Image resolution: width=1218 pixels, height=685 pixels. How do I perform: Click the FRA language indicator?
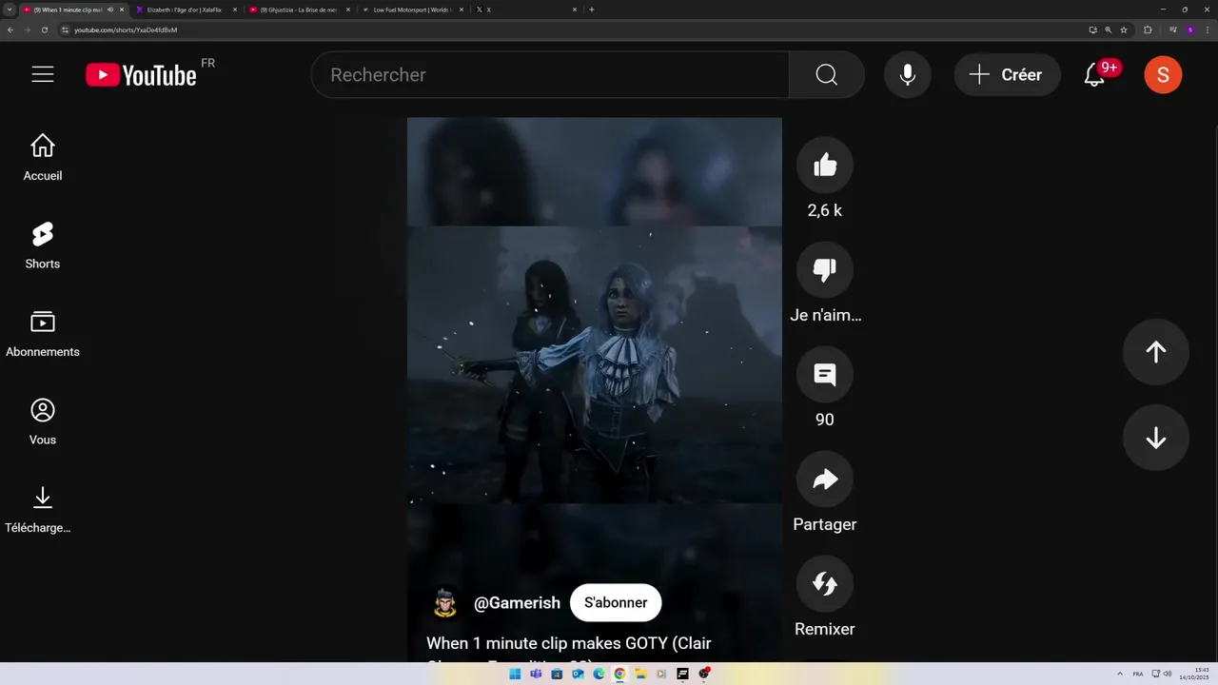pyautogui.click(x=1138, y=674)
